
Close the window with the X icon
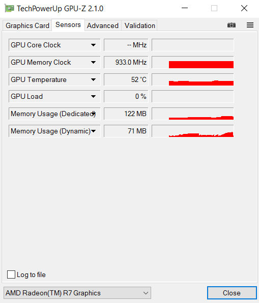click(x=244, y=8)
